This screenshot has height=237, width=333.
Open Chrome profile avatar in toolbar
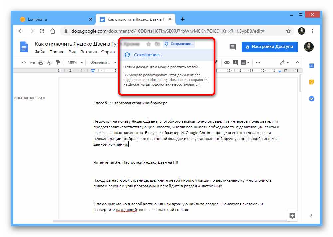pyautogui.click(x=302, y=31)
